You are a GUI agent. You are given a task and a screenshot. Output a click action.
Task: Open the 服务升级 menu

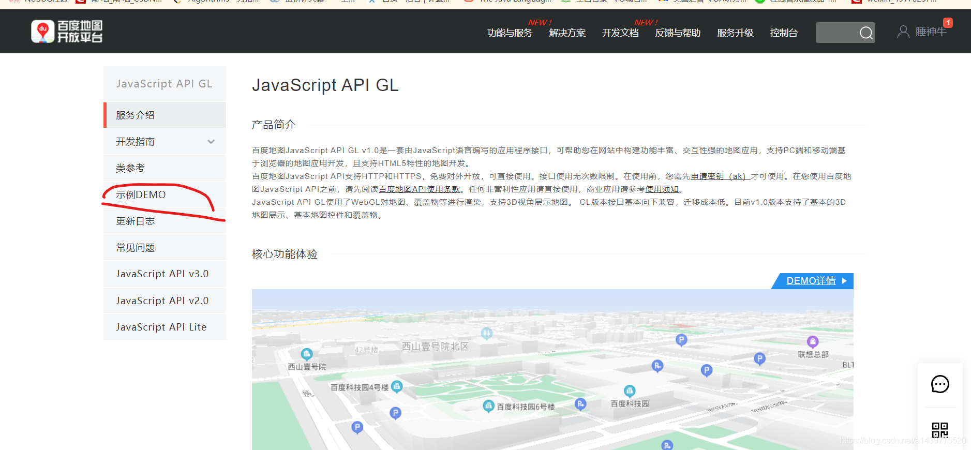pyautogui.click(x=735, y=33)
